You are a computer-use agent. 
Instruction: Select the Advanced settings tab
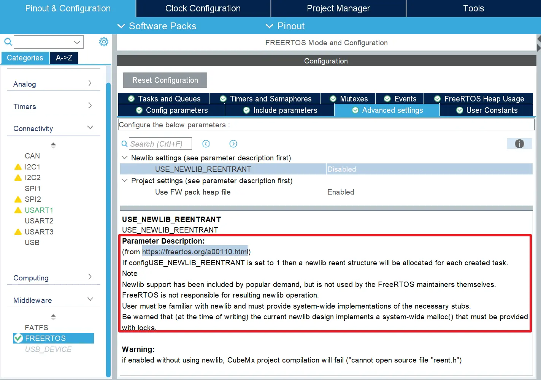click(x=387, y=110)
